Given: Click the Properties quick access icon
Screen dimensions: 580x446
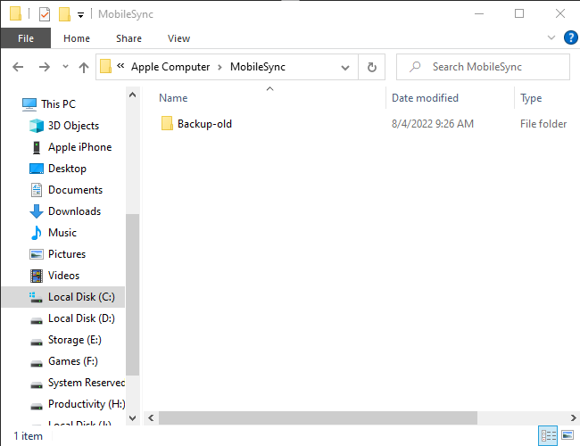Looking at the screenshot, I should [x=45, y=14].
